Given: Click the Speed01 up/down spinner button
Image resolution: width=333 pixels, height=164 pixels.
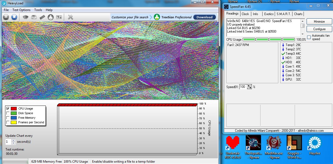Looking at the screenshot, I should (x=249, y=87).
